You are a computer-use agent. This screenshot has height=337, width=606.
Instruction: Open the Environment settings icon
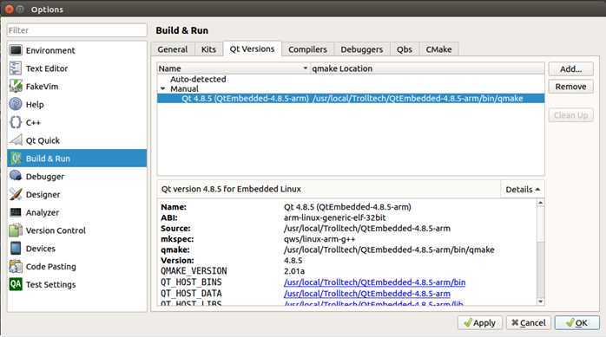16,50
